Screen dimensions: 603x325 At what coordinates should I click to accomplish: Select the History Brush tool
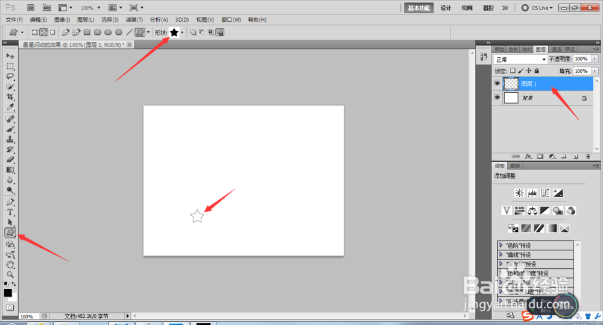coord(10,149)
